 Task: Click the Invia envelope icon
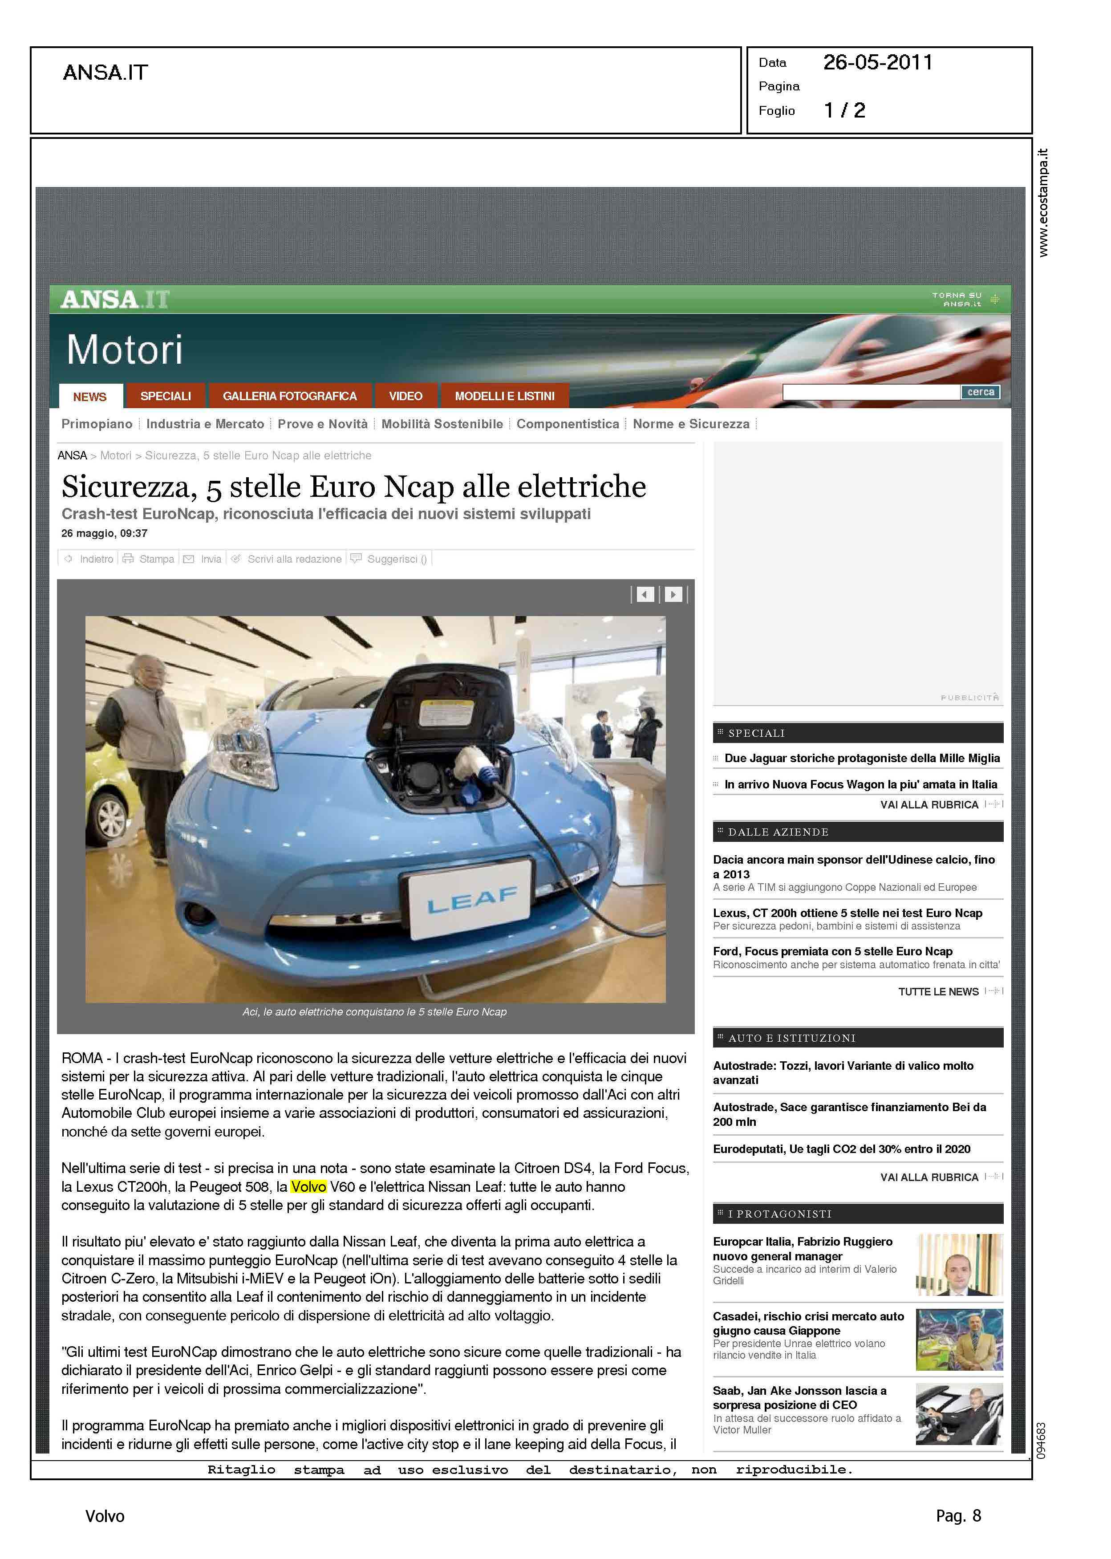189,559
